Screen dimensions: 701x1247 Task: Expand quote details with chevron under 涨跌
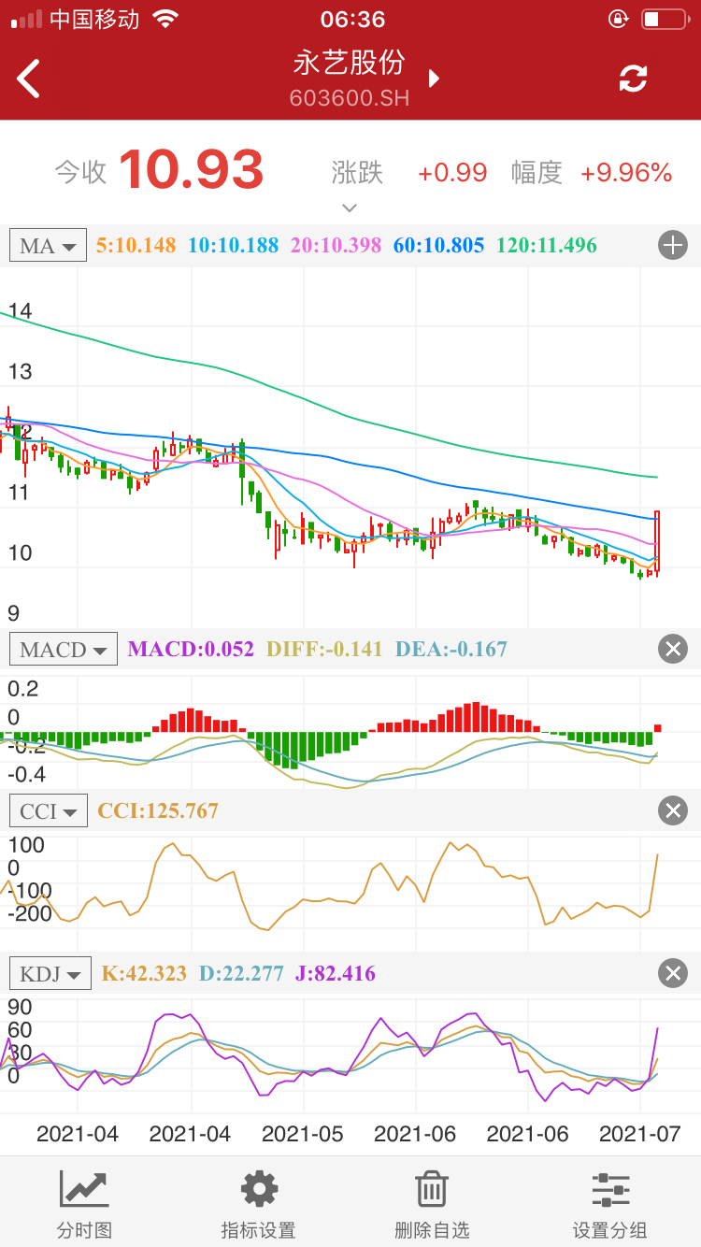(x=350, y=207)
